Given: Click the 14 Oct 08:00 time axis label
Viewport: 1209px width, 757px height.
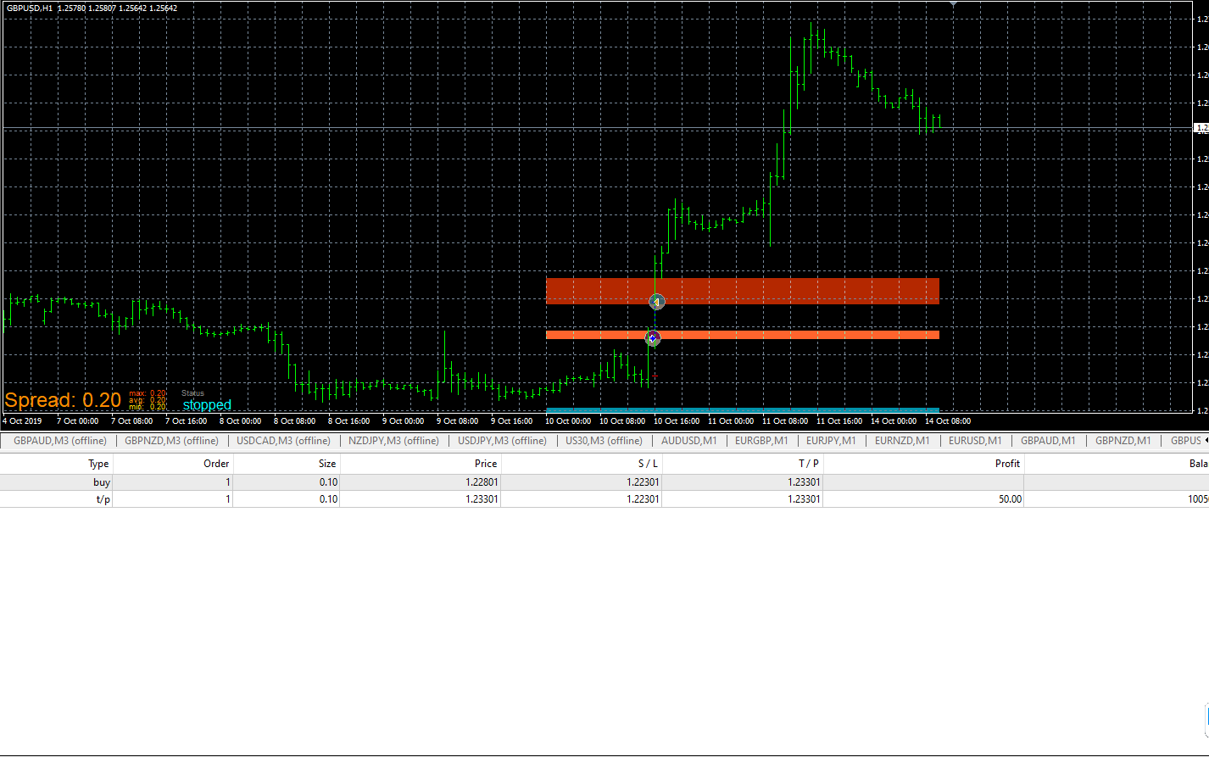Looking at the screenshot, I should (x=948, y=420).
